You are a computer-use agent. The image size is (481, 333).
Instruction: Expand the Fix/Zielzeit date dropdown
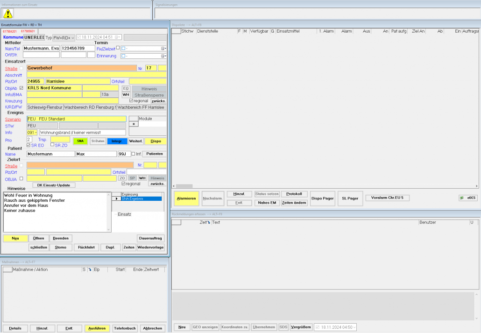click(x=164, y=49)
